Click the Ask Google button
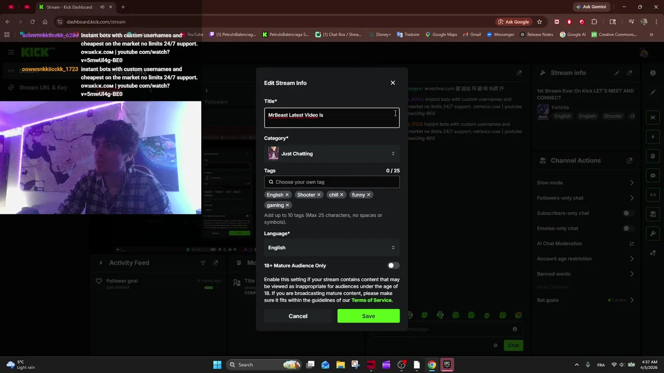The image size is (664, 373). pyautogui.click(x=514, y=22)
